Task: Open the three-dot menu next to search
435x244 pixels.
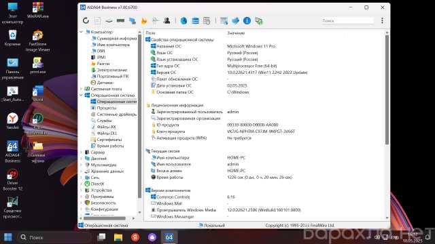Action: [382, 20]
